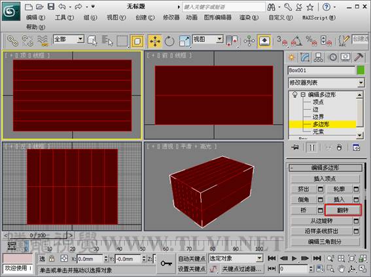Open the 轮廓 settings box
This screenshot has height=277, width=371.
[356, 189]
